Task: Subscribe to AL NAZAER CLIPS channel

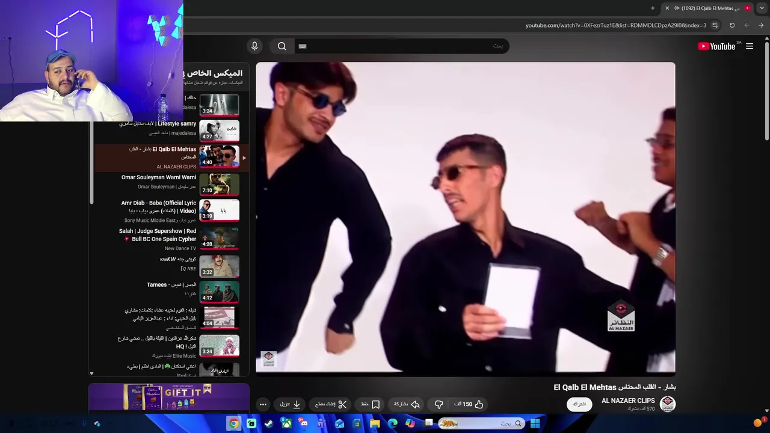Action: tap(579, 404)
